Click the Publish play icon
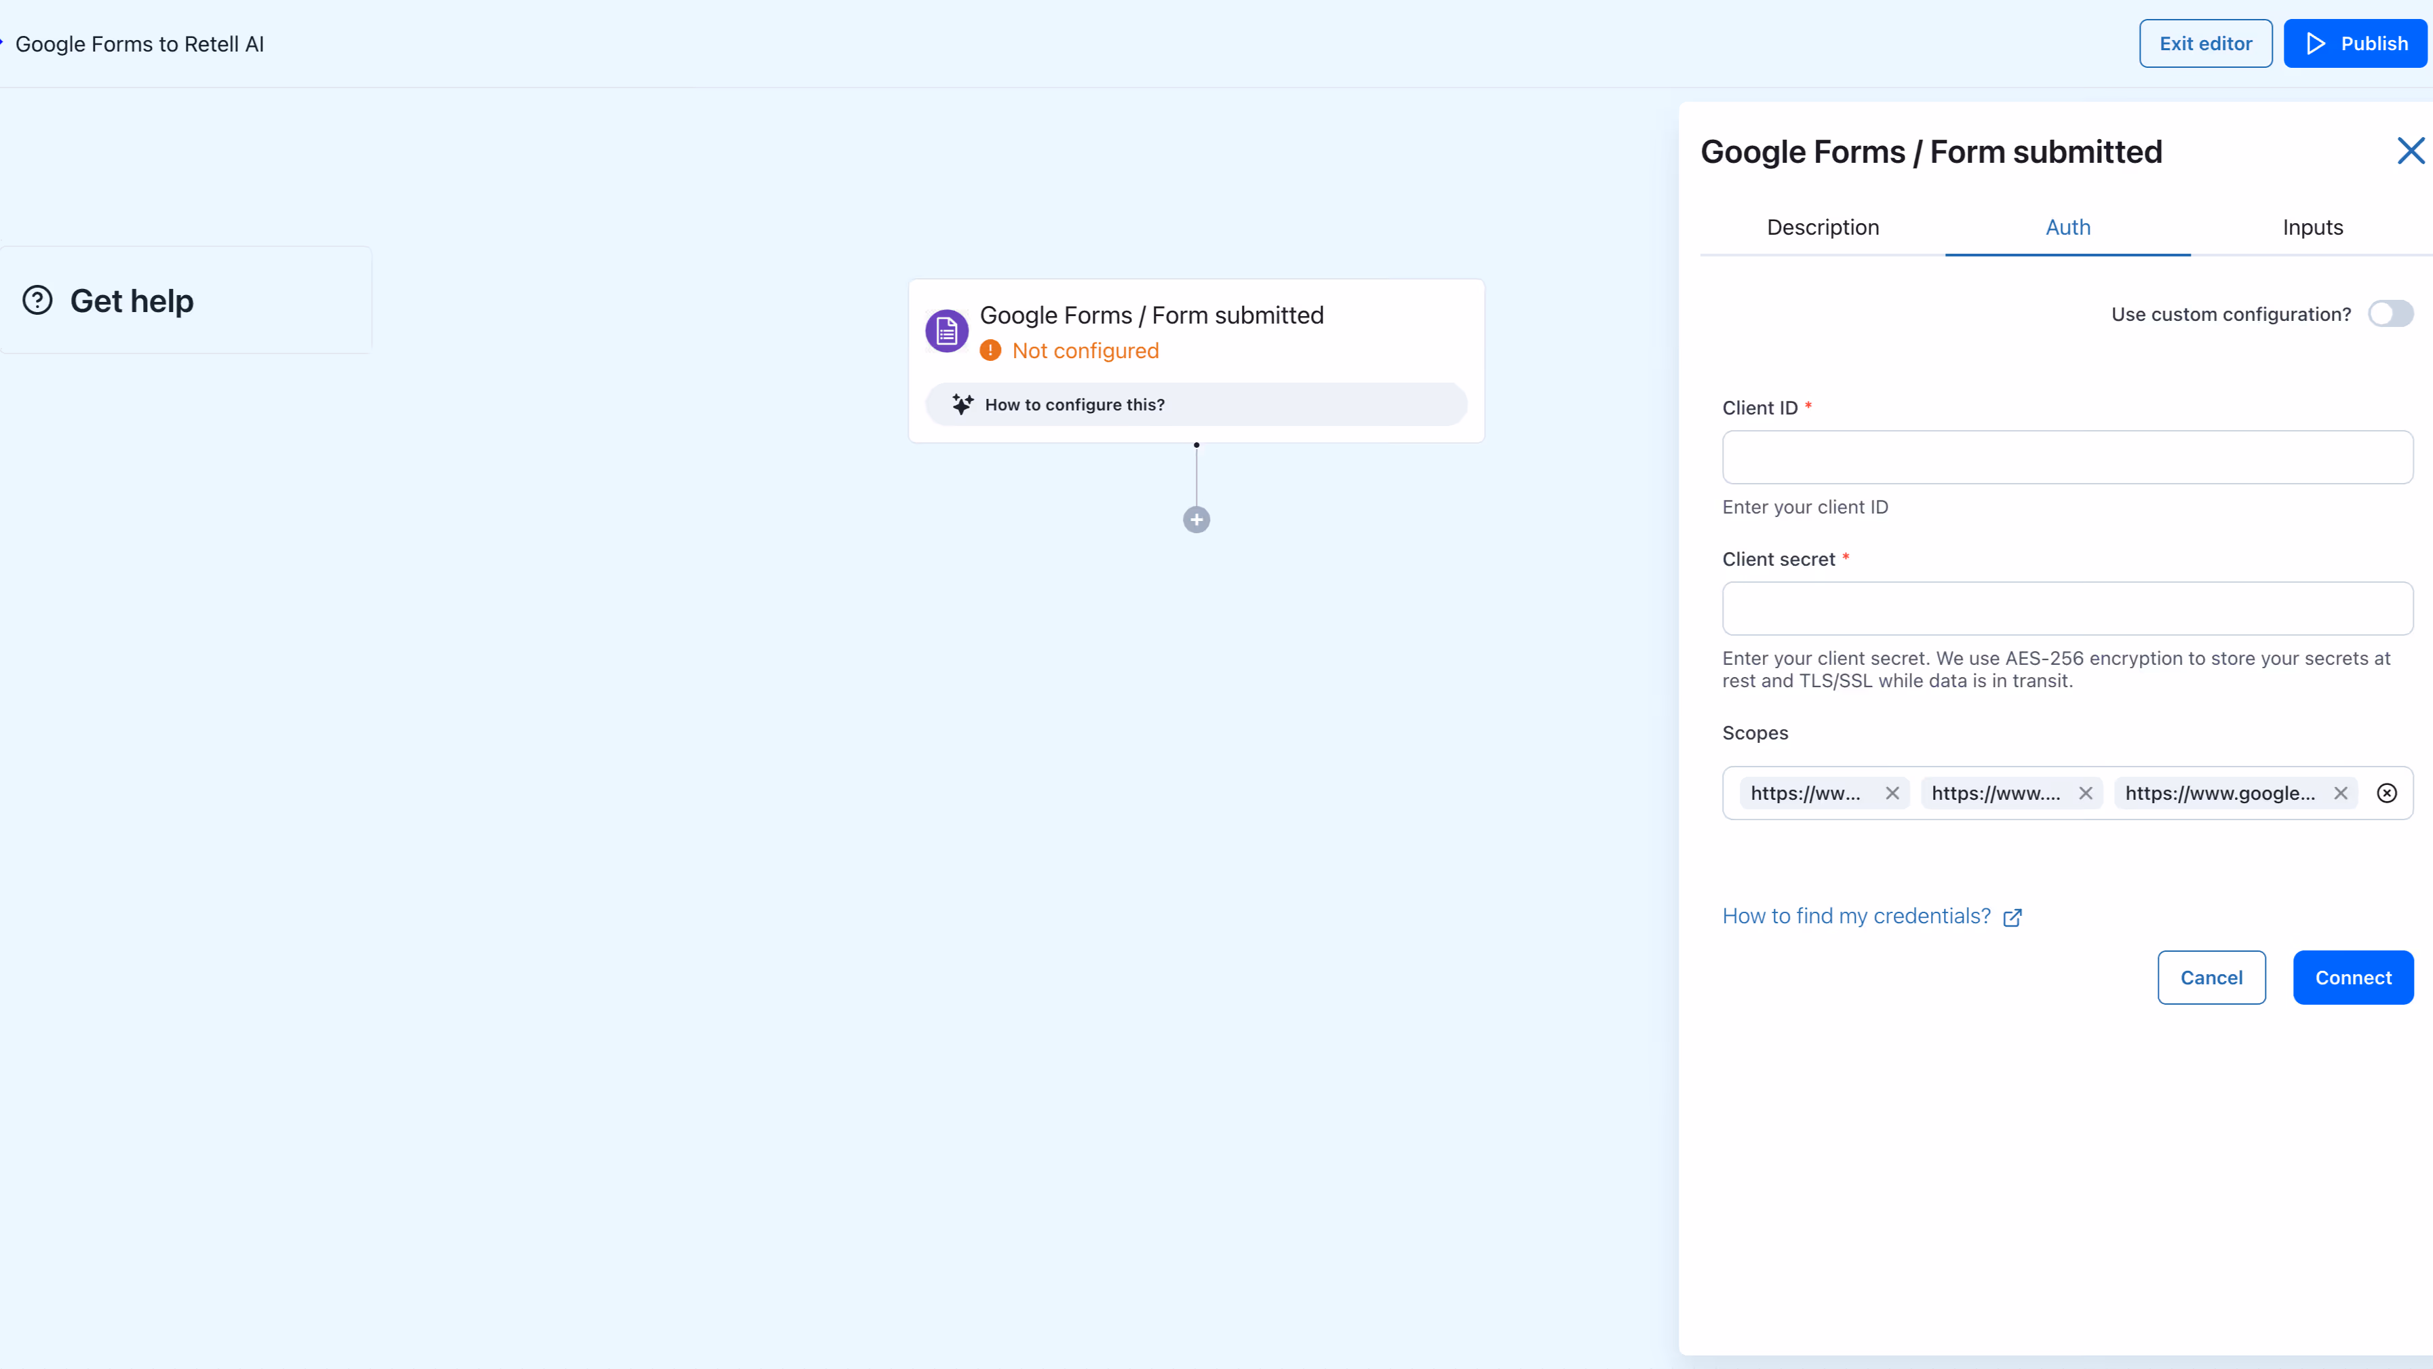The image size is (2433, 1369). point(2316,43)
